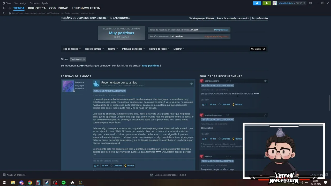The image size is (331, 186).
Task: Open Discord from the taskbar
Action: click(21, 182)
